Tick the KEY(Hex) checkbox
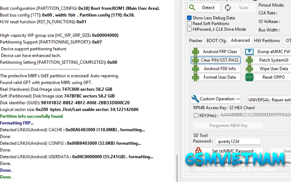 point(196,115)
